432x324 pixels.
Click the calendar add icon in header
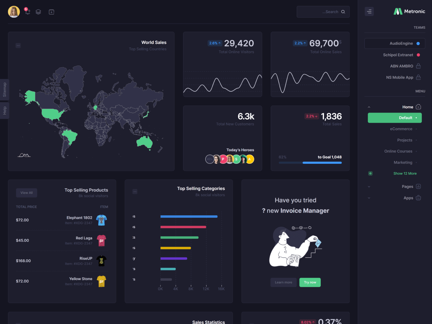click(51, 12)
